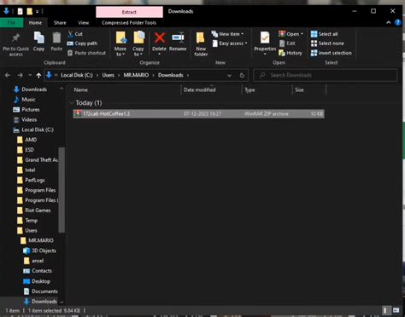This screenshot has height=317, width=405.
Task: Open the New item dropdown
Action: 227,34
